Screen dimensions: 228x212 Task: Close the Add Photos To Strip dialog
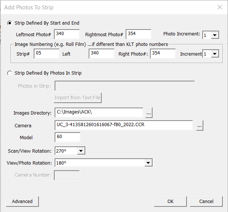pos(219,7)
